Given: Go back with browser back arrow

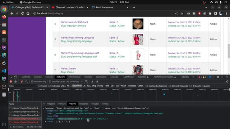Looking at the screenshot, I should pyautogui.click(x=12, y=14).
